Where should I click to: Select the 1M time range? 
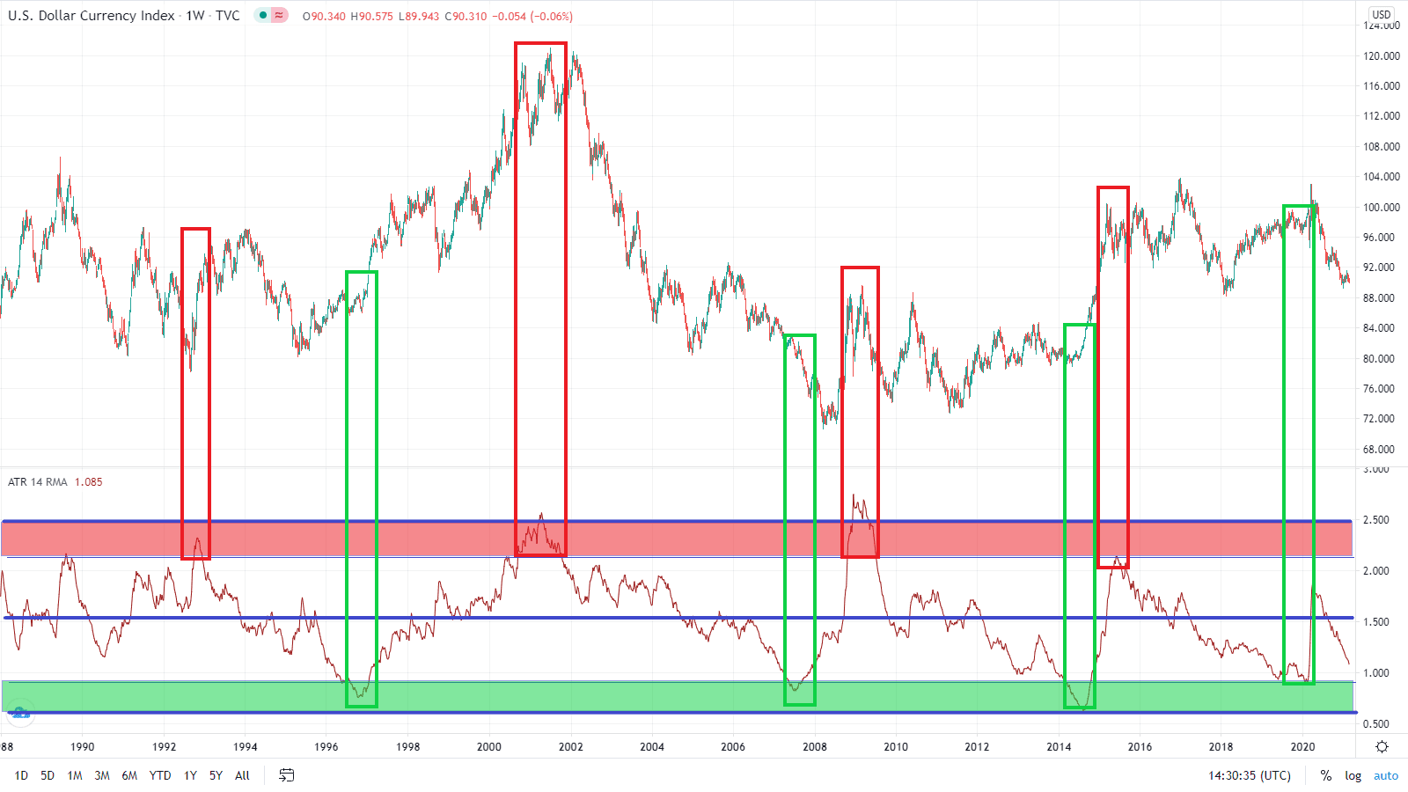click(x=75, y=775)
